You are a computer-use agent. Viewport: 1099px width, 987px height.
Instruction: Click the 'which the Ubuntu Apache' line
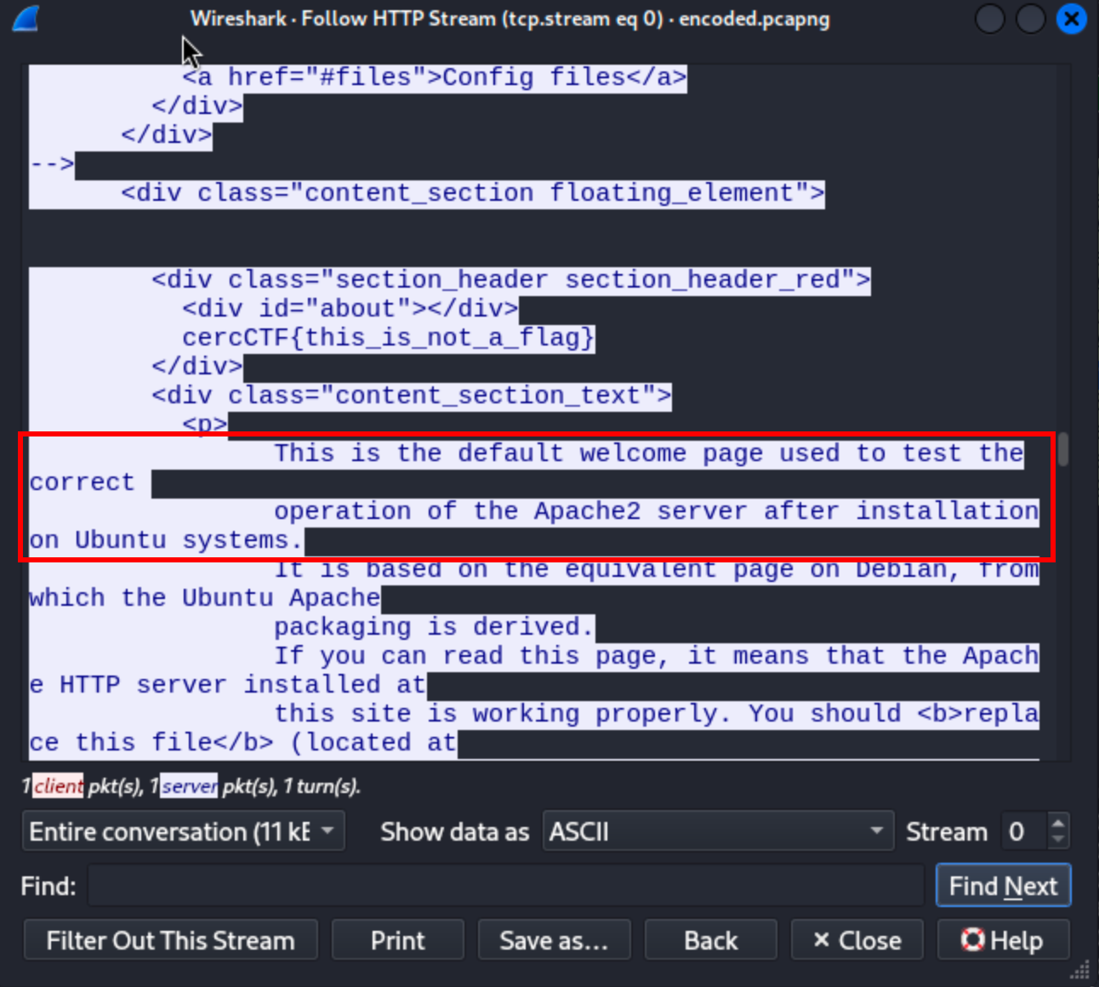point(204,598)
